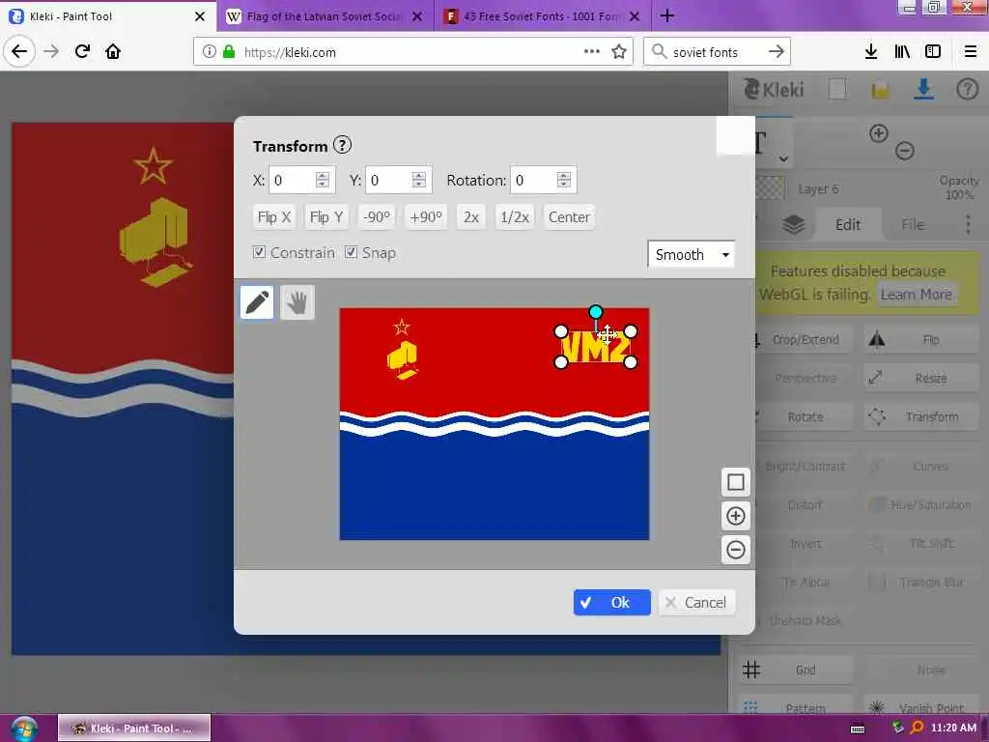989x742 pixels.
Task: Click top-left handle of VM2 selection
Action: 561,331
